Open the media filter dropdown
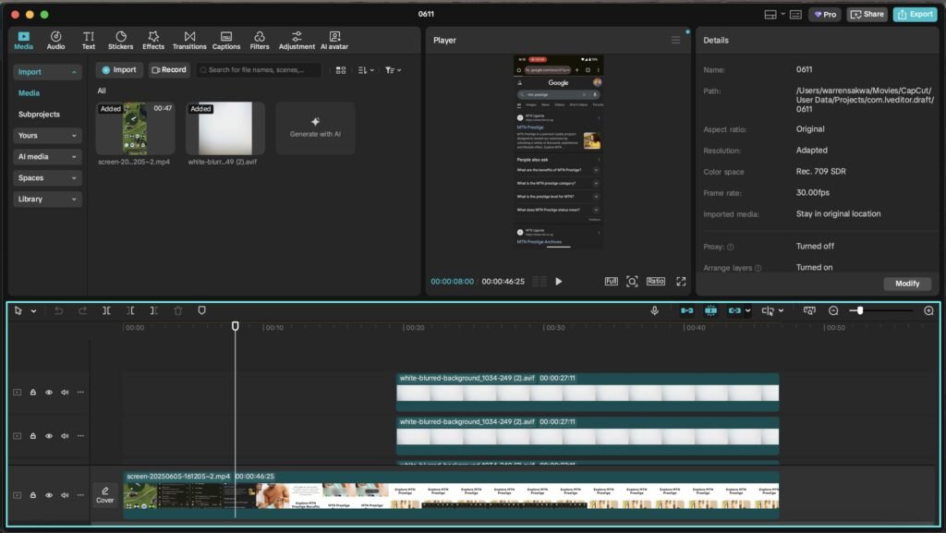946x533 pixels. pyautogui.click(x=393, y=70)
